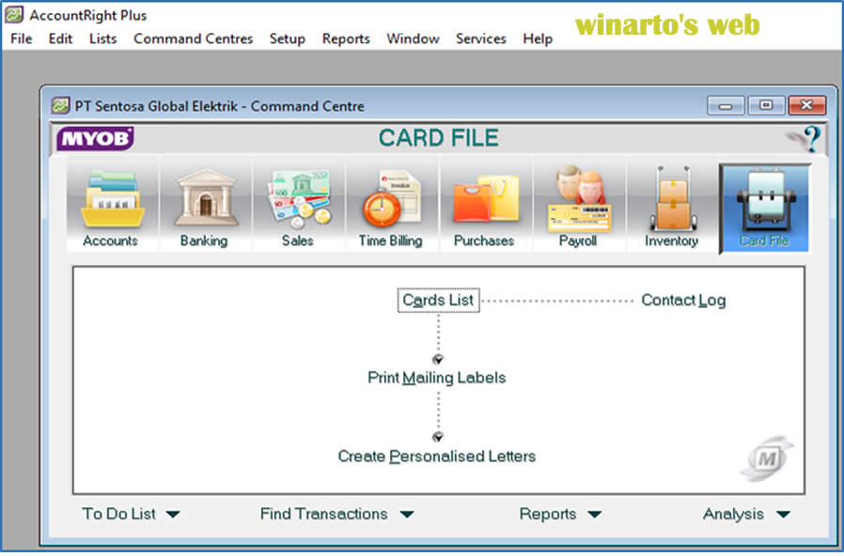Viewport: 844px width, 556px height.
Task: Select the Purchases command centre icon
Action: 484,202
